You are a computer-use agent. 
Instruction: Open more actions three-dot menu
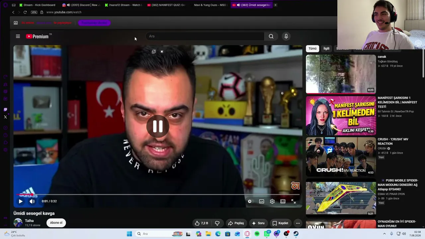298,223
